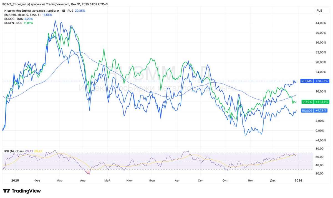Open the RSI (14, close) indicator legend
The image size is (333, 198).
pyautogui.click(x=14, y=151)
